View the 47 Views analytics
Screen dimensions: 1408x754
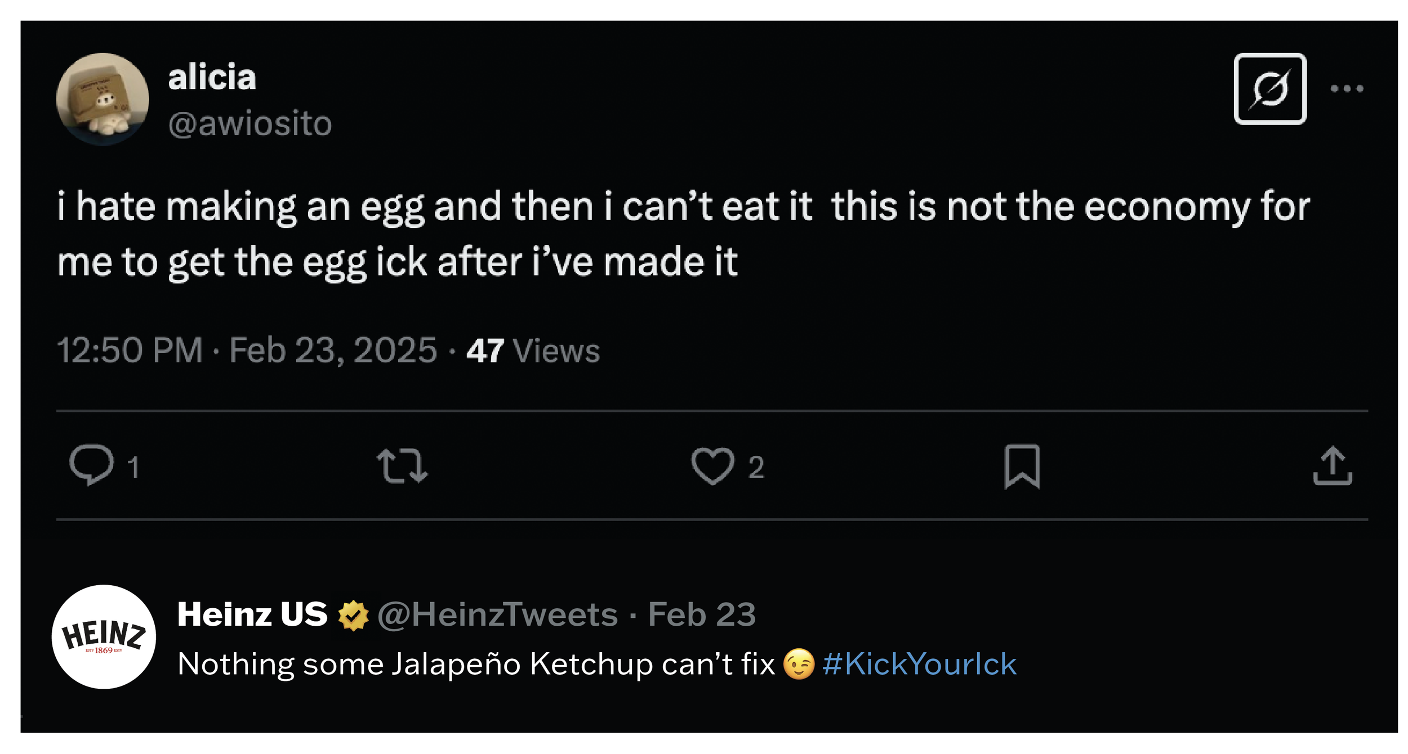click(x=533, y=351)
